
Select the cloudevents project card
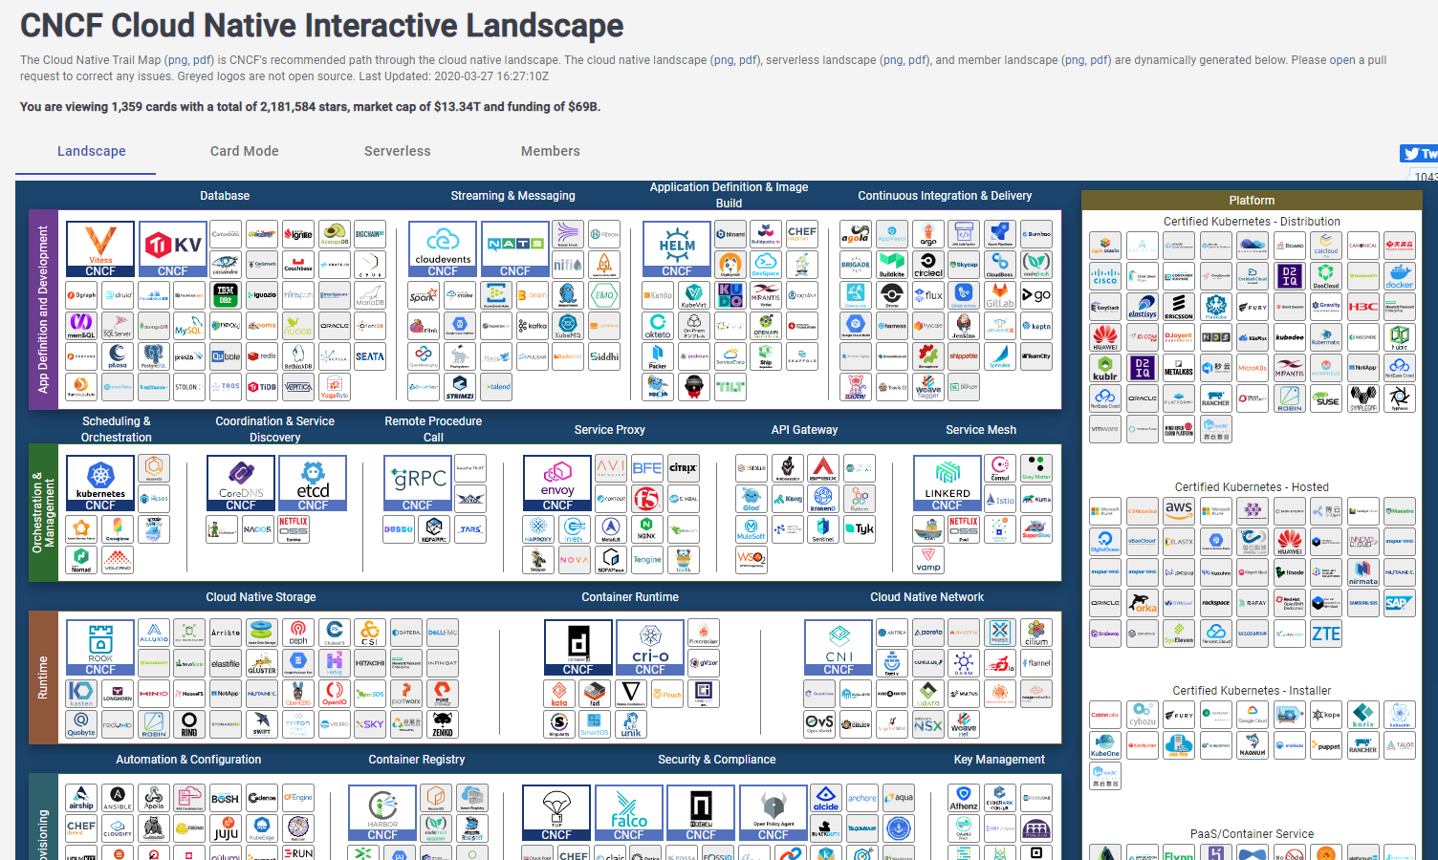click(443, 249)
